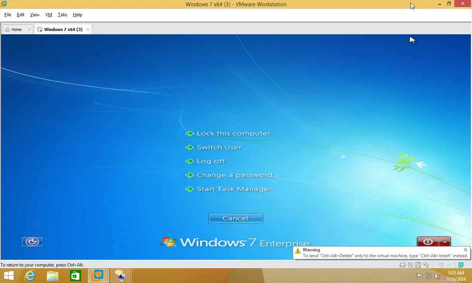Click the green arrow beside Start Task Manager
472x283 pixels.
(190, 189)
